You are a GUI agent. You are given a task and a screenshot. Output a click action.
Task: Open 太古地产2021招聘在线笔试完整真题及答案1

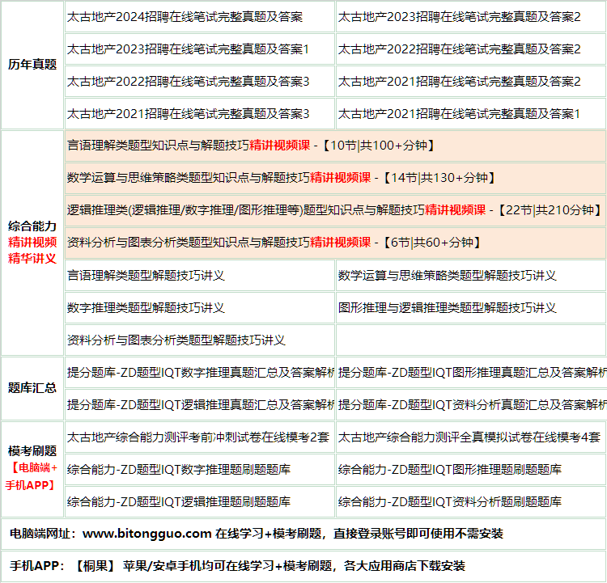(x=459, y=114)
